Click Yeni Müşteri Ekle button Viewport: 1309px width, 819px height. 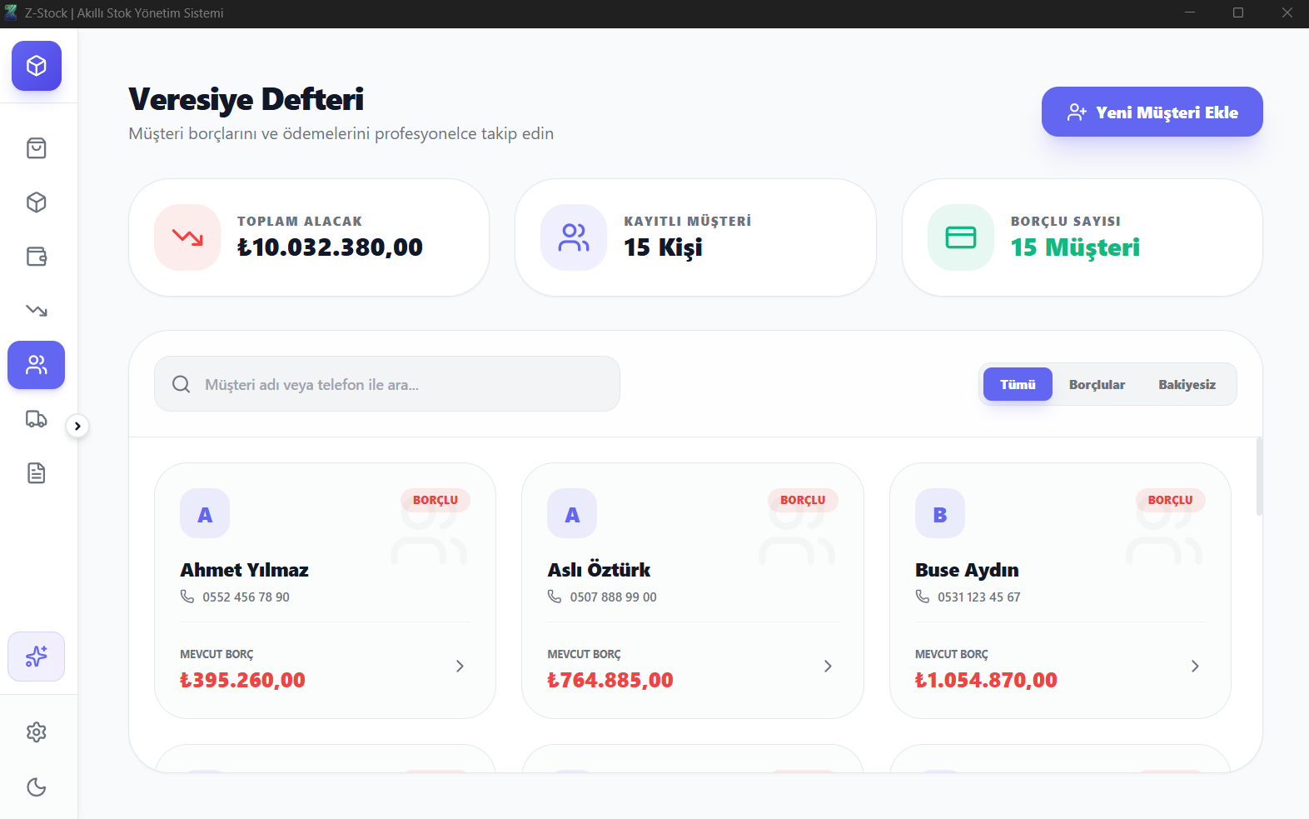click(x=1152, y=112)
